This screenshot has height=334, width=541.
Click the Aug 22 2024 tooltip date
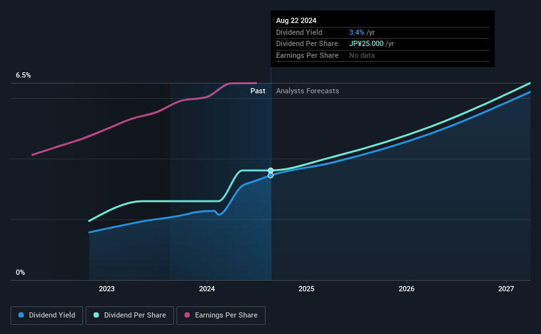(x=296, y=20)
